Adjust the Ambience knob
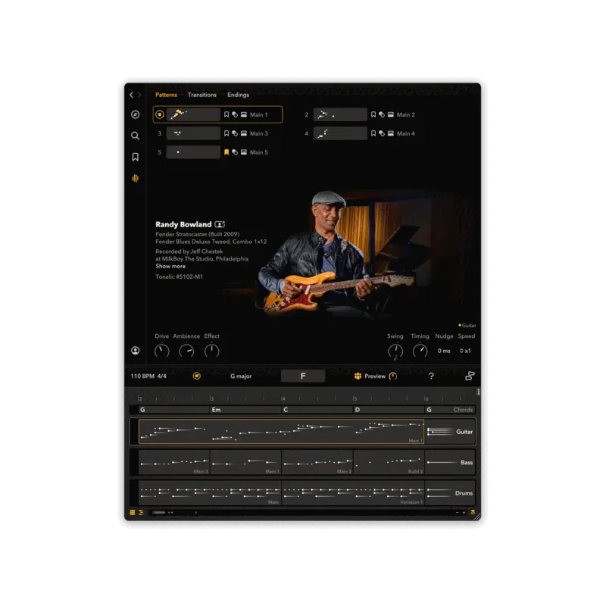Screen dimensions: 606x606 186,351
